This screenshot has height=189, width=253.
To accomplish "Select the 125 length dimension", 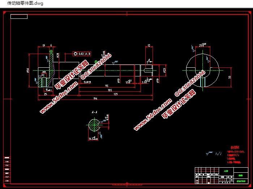I will 116,94.
